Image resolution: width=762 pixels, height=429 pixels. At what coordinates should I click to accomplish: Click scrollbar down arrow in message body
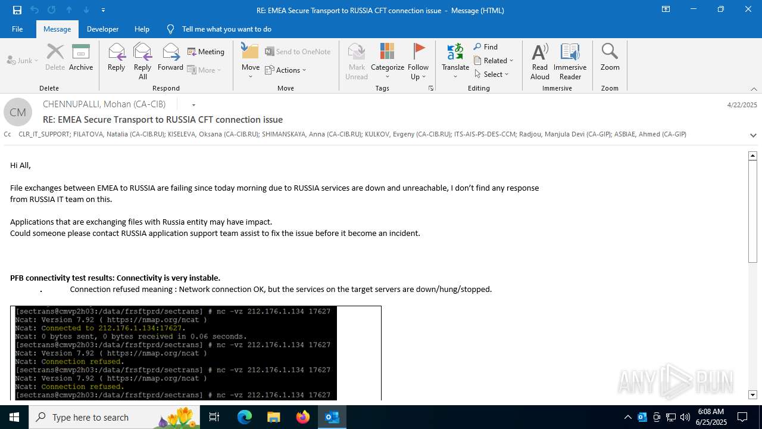(x=752, y=394)
